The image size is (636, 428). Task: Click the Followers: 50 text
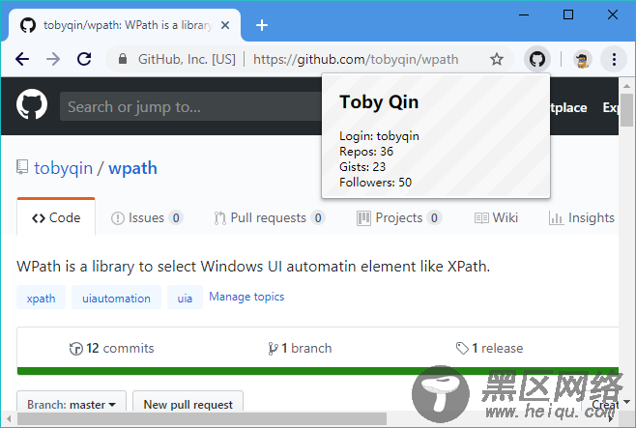tap(376, 183)
